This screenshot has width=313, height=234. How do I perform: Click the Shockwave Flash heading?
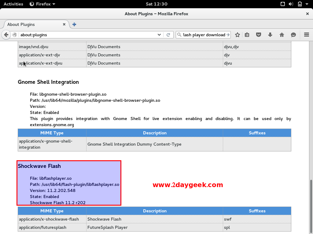[39, 166]
